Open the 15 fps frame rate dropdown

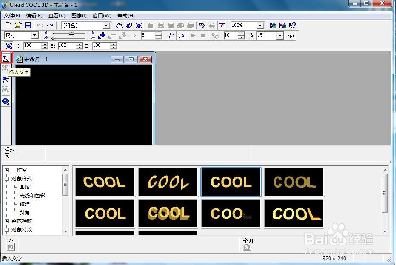280,36
